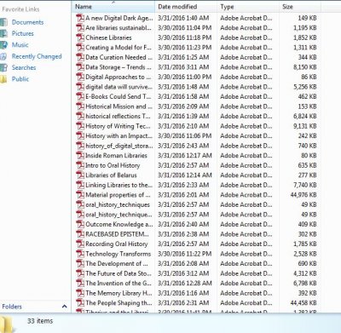
Task: Click the Music icon in sidebar
Action: pos(3,45)
